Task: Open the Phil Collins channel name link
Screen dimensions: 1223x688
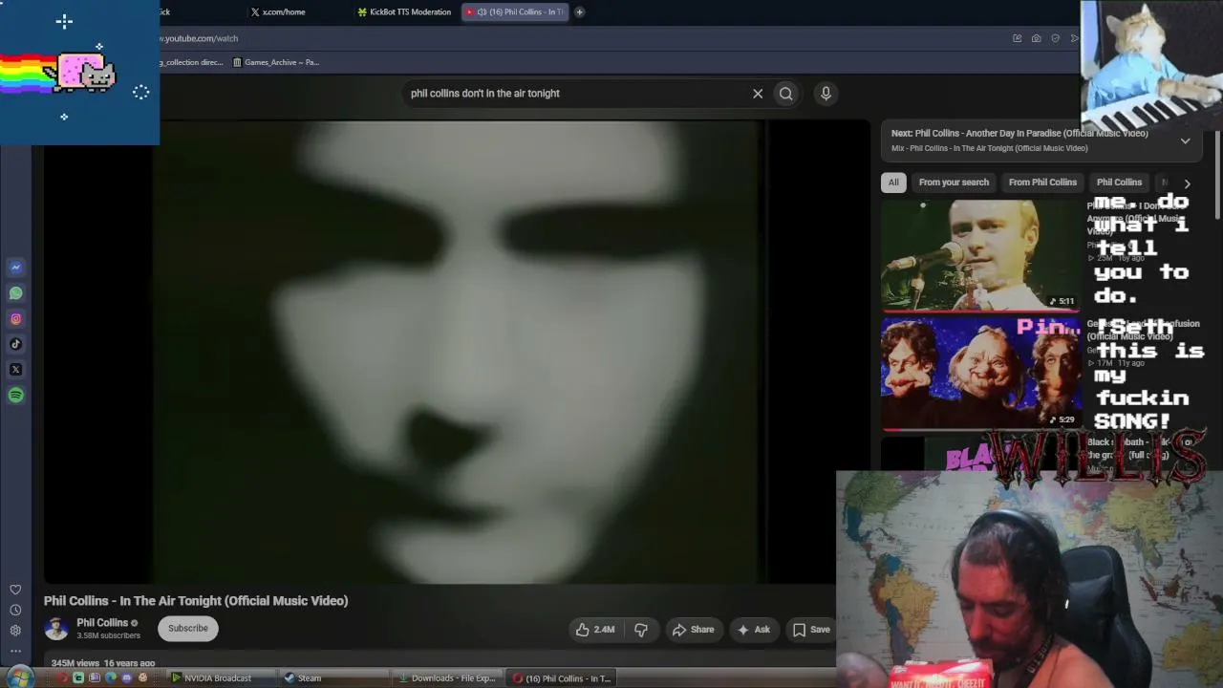Action: (x=102, y=623)
